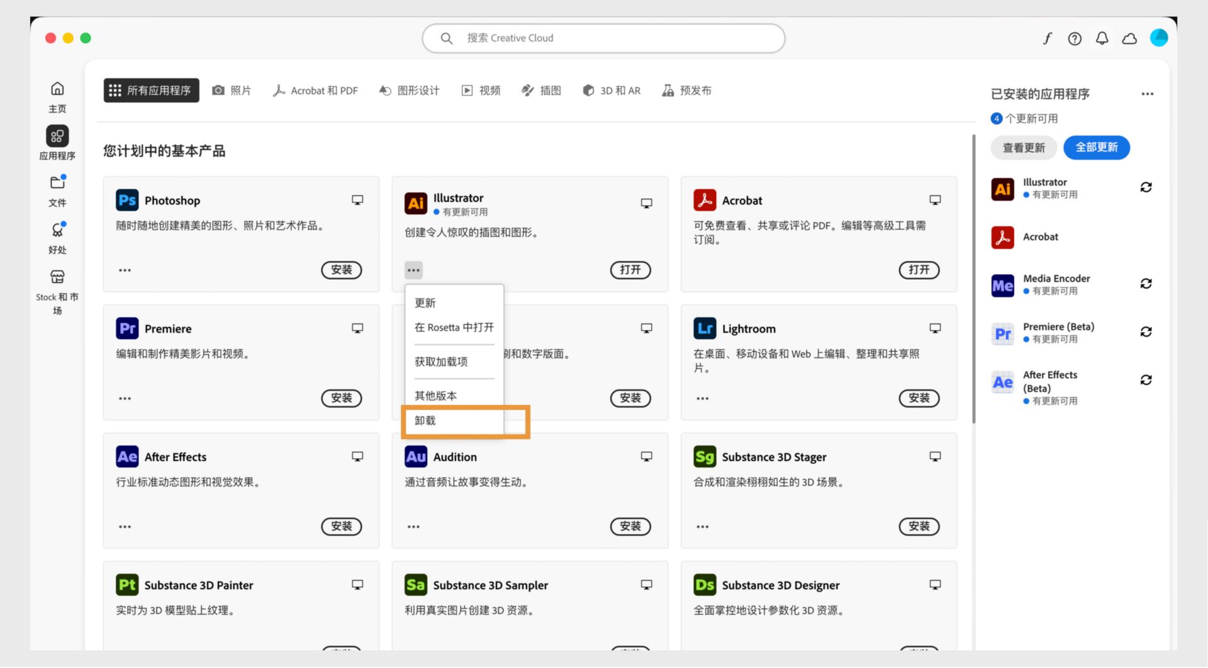This screenshot has height=668, width=1208.
Task: Open Stock 和市场 sidebar icon
Action: (57, 277)
